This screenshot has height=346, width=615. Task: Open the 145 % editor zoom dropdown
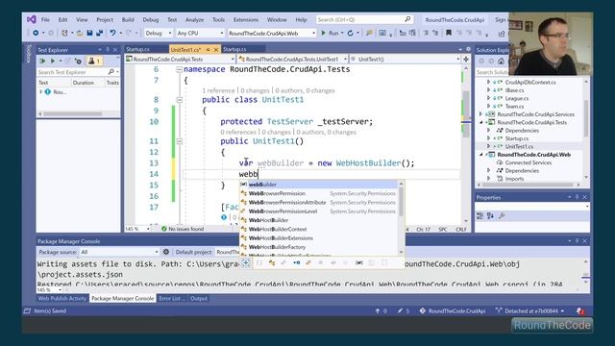[x=138, y=229]
